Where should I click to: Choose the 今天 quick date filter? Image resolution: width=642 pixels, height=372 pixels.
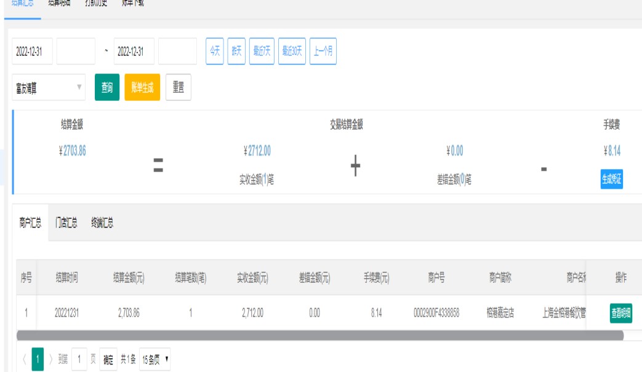[x=214, y=51]
